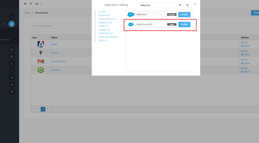Screen dimensions: 259x143
Task: Filter catalog by Productivity (2)
Action: (x=106, y=33)
